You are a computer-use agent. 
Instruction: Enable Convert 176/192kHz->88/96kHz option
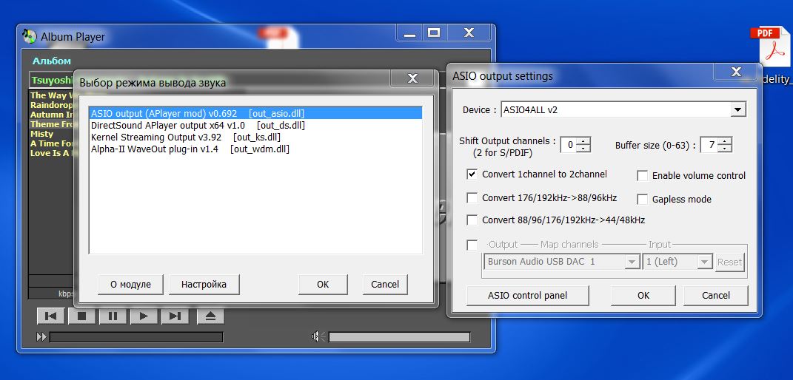[472, 198]
